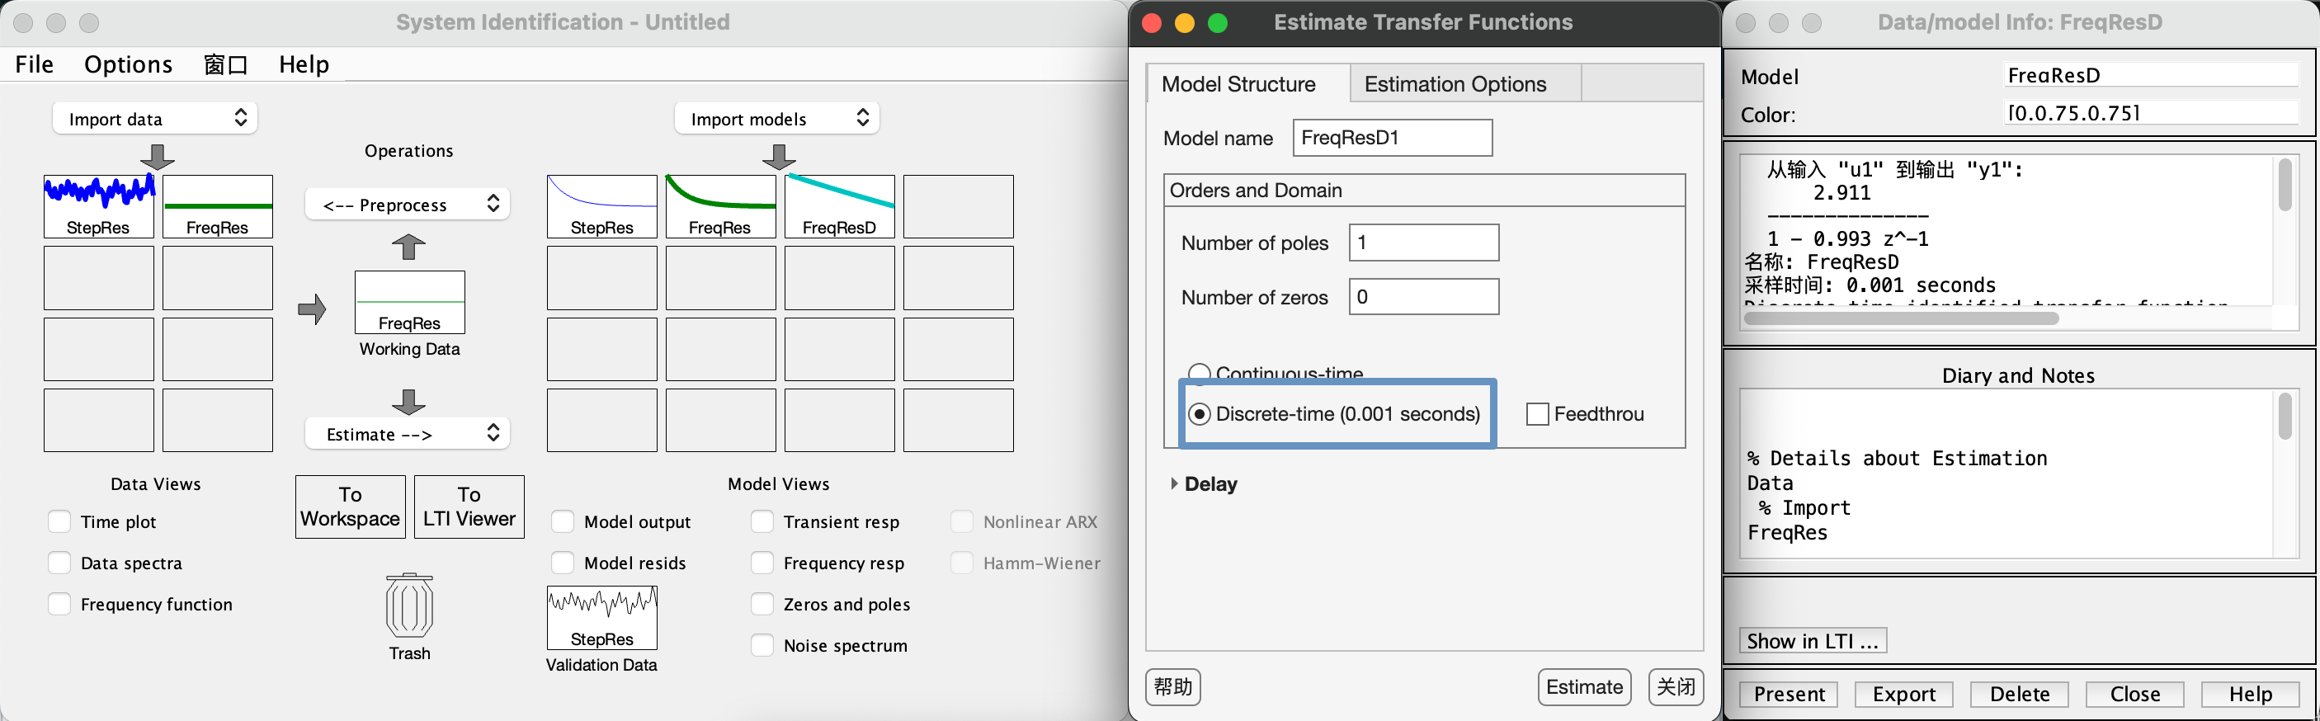Image resolution: width=2320 pixels, height=721 pixels.
Task: Open the Options menu
Action: pyautogui.click(x=128, y=65)
